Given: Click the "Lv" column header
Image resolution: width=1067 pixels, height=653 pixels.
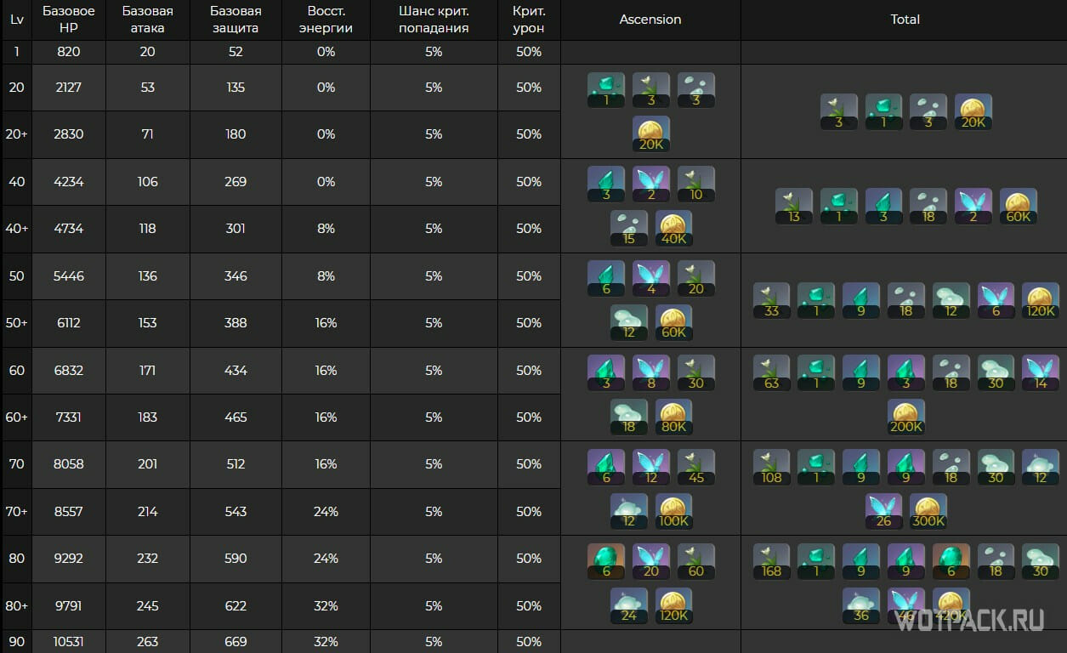Looking at the screenshot, I should (x=17, y=20).
